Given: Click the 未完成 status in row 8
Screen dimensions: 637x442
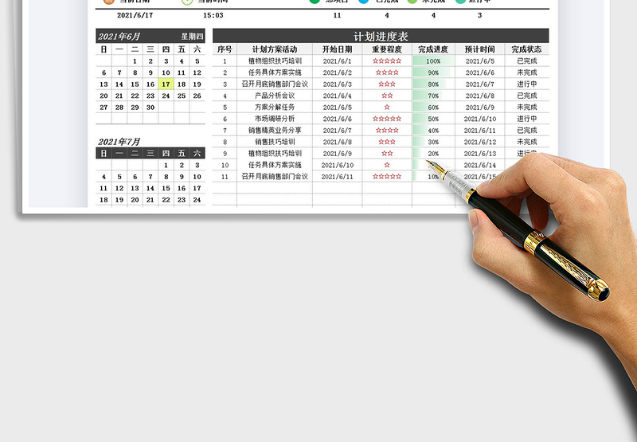Looking at the screenshot, I should pyautogui.click(x=526, y=142).
